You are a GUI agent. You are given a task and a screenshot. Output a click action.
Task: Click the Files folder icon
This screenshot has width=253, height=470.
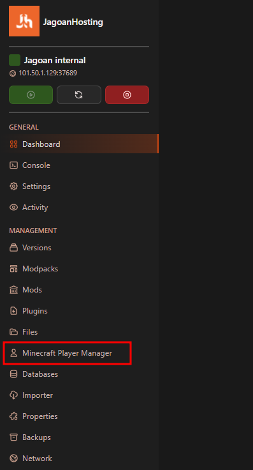pos(14,332)
